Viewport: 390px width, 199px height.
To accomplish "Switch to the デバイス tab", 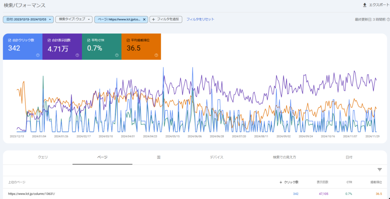I will [216, 157].
